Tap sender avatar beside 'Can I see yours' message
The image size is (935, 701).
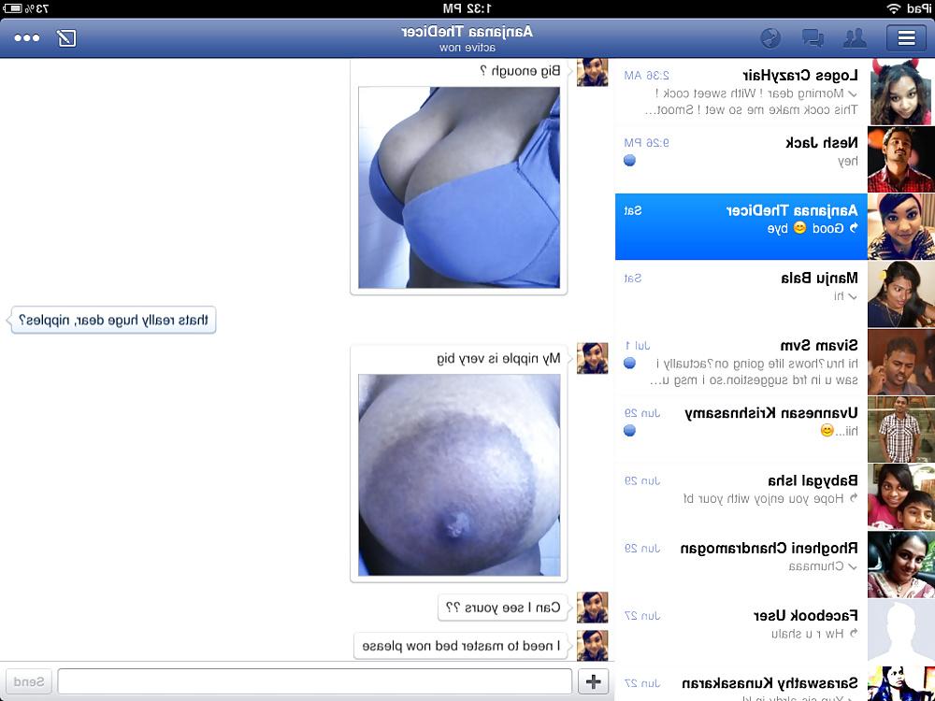pos(592,608)
